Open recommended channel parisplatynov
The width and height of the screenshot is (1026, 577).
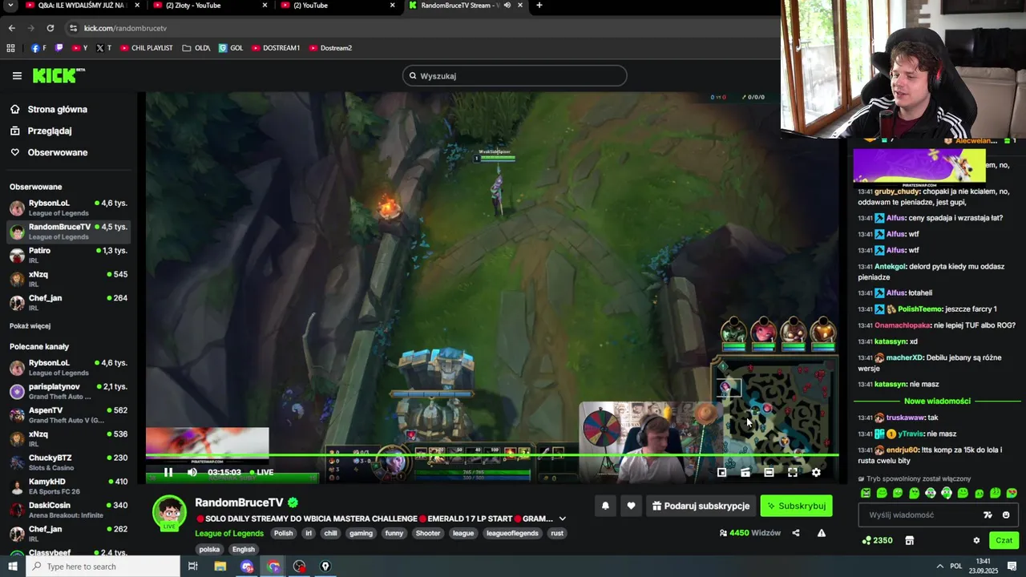coord(68,391)
